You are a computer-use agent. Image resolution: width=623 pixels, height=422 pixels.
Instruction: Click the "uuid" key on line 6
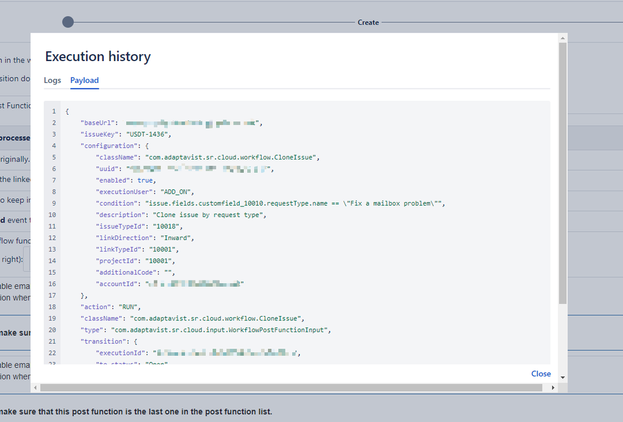107,169
